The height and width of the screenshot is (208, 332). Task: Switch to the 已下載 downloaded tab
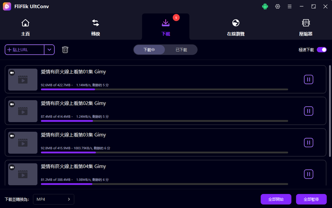click(x=181, y=50)
